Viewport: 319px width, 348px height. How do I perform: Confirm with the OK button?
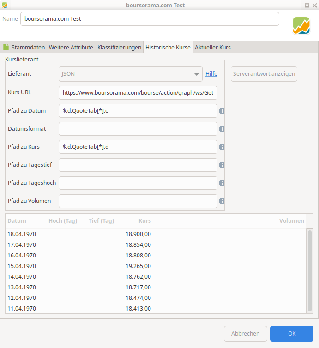point(291,334)
